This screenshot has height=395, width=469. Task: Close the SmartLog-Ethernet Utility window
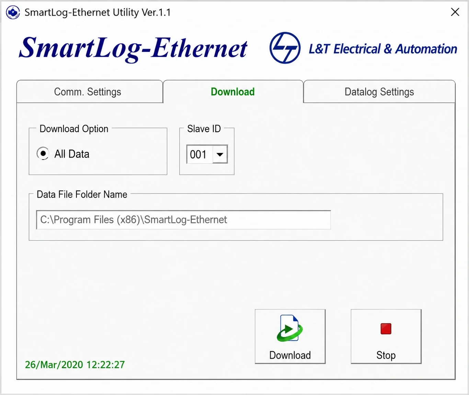point(455,12)
